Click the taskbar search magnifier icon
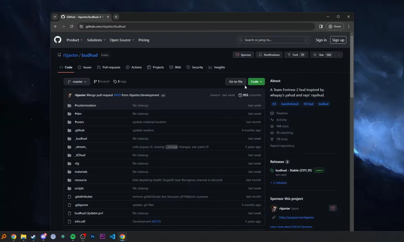404x242 pixels. [4, 237]
